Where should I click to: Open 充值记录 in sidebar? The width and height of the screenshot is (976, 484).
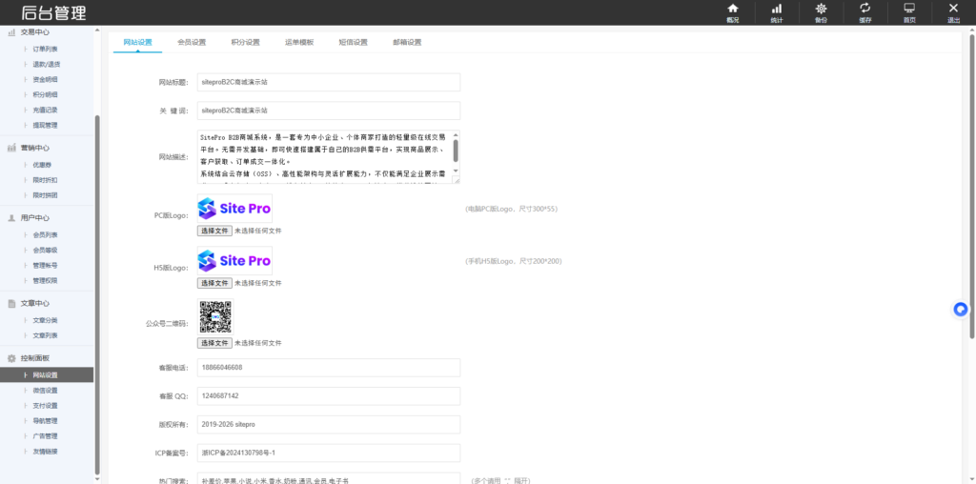point(45,111)
